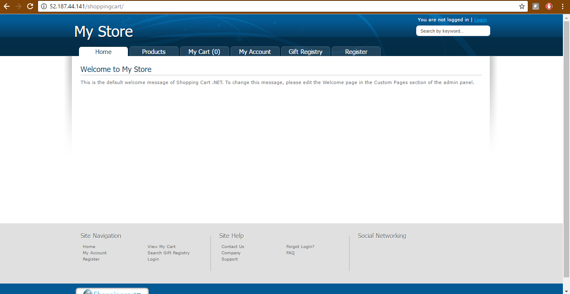Click the red Opera-style extension icon
The height and width of the screenshot is (294, 570).
click(549, 6)
